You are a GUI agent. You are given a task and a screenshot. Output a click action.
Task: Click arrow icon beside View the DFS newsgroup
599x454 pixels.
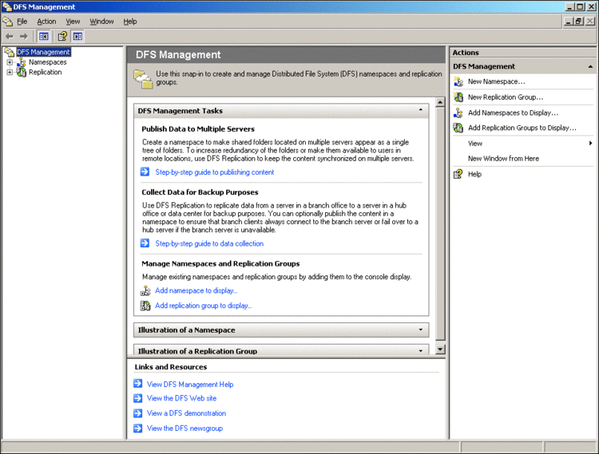[x=138, y=428]
